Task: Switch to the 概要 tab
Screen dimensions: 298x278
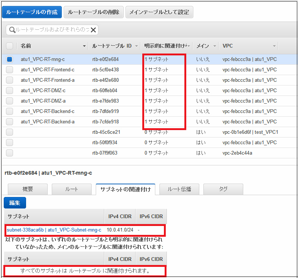Action: (28, 189)
